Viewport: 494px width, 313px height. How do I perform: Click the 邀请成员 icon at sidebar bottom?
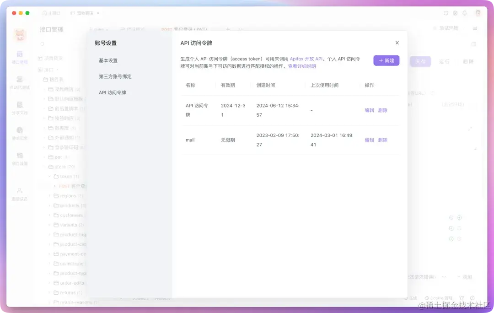pos(20,191)
